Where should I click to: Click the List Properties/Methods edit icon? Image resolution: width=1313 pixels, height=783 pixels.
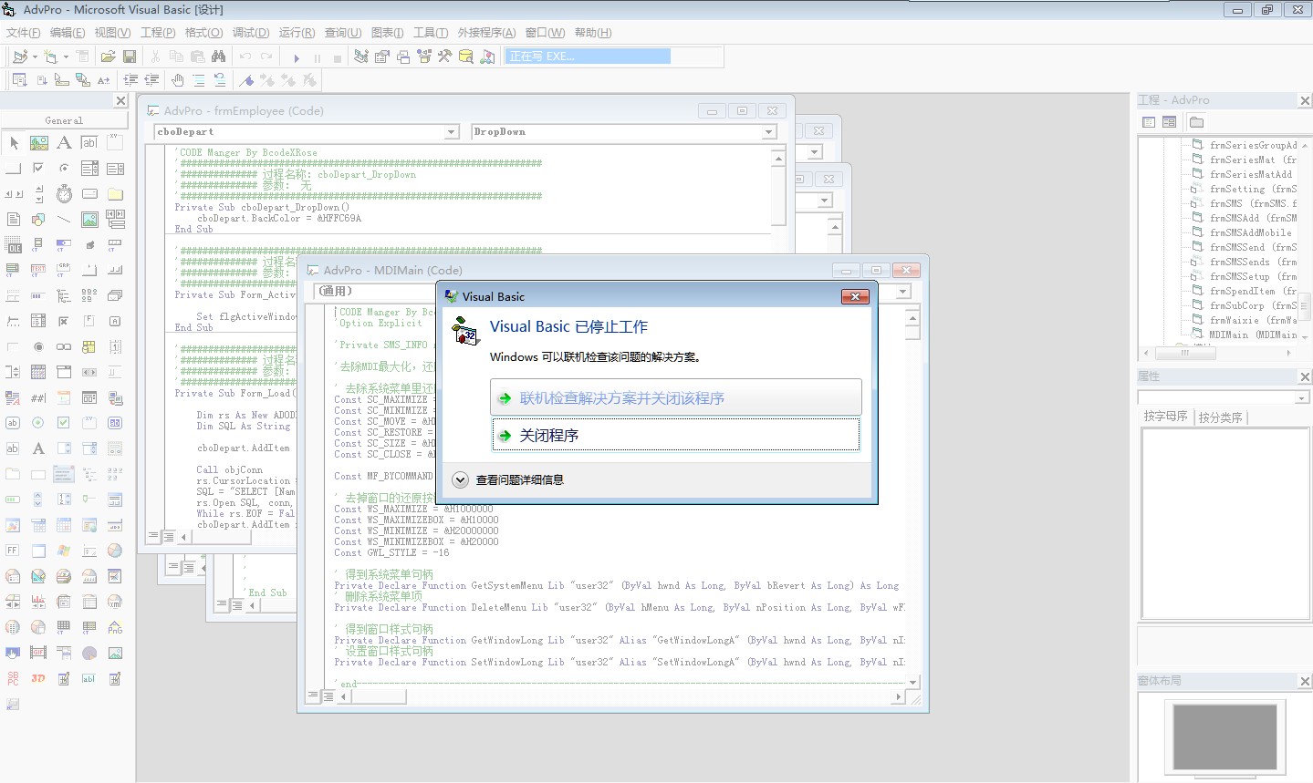click(x=20, y=80)
